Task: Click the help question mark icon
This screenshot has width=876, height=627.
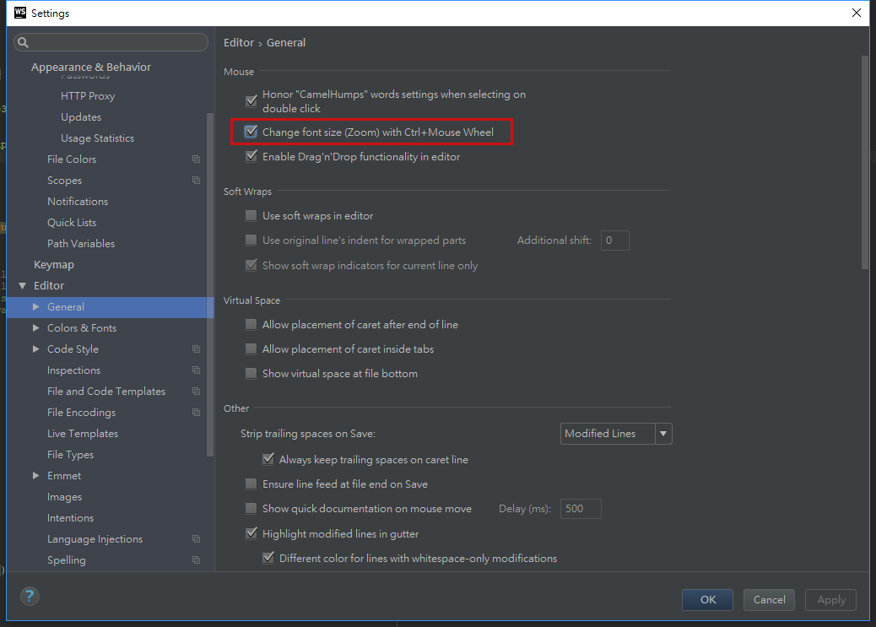Action: click(30, 597)
